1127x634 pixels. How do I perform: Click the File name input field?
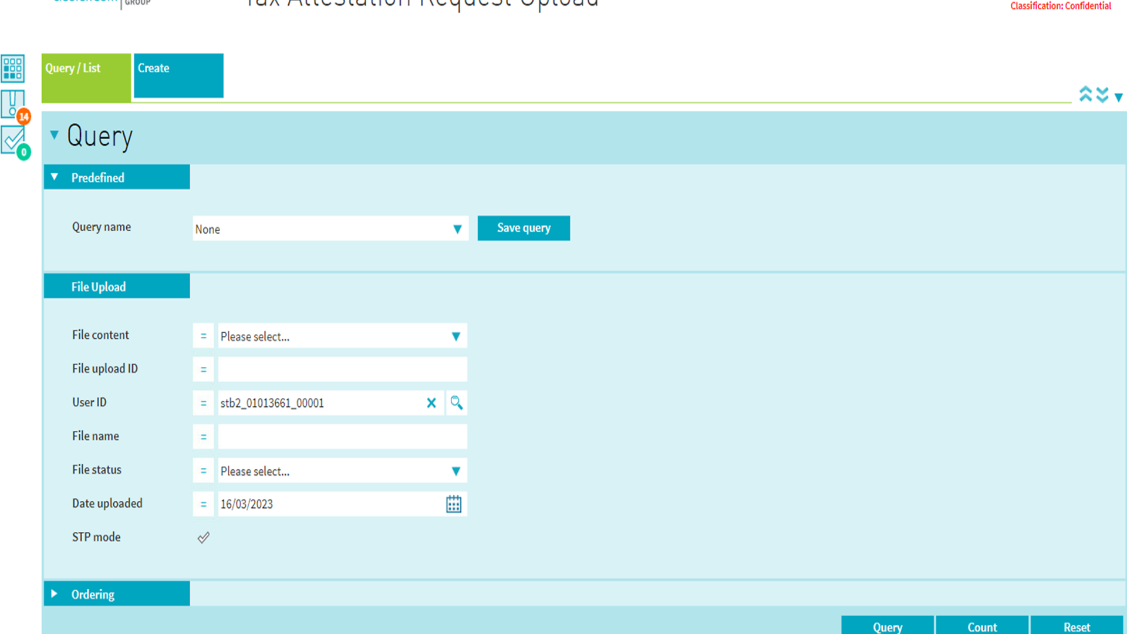pos(342,436)
